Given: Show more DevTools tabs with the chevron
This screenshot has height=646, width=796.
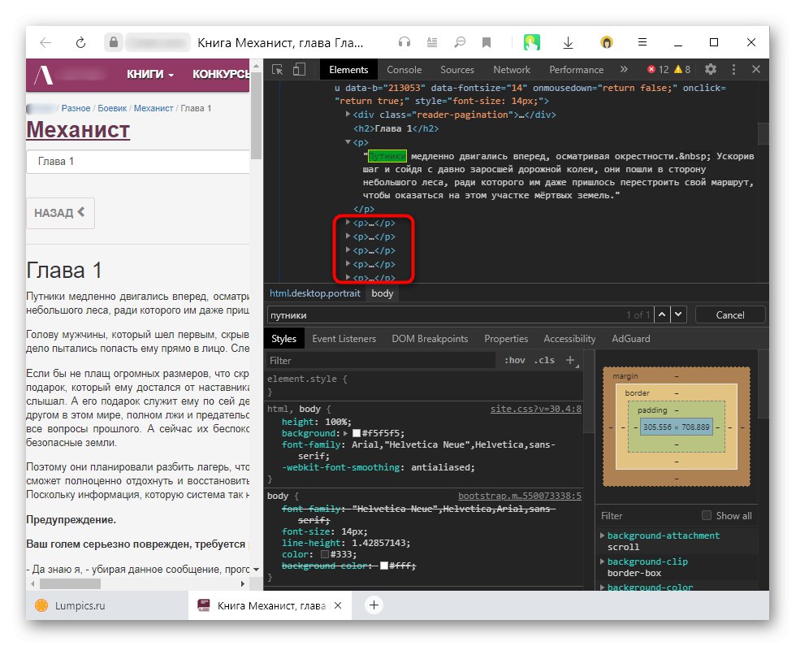Looking at the screenshot, I should pyautogui.click(x=624, y=70).
